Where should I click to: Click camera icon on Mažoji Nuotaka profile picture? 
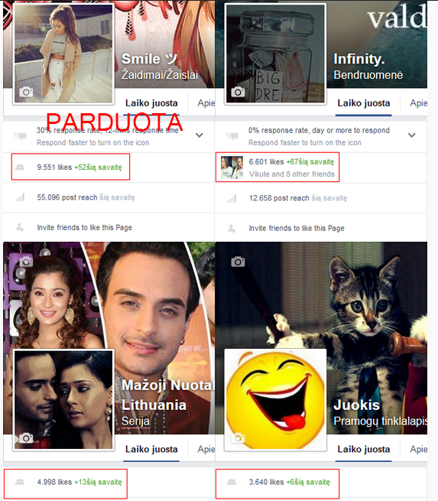tap(26, 438)
